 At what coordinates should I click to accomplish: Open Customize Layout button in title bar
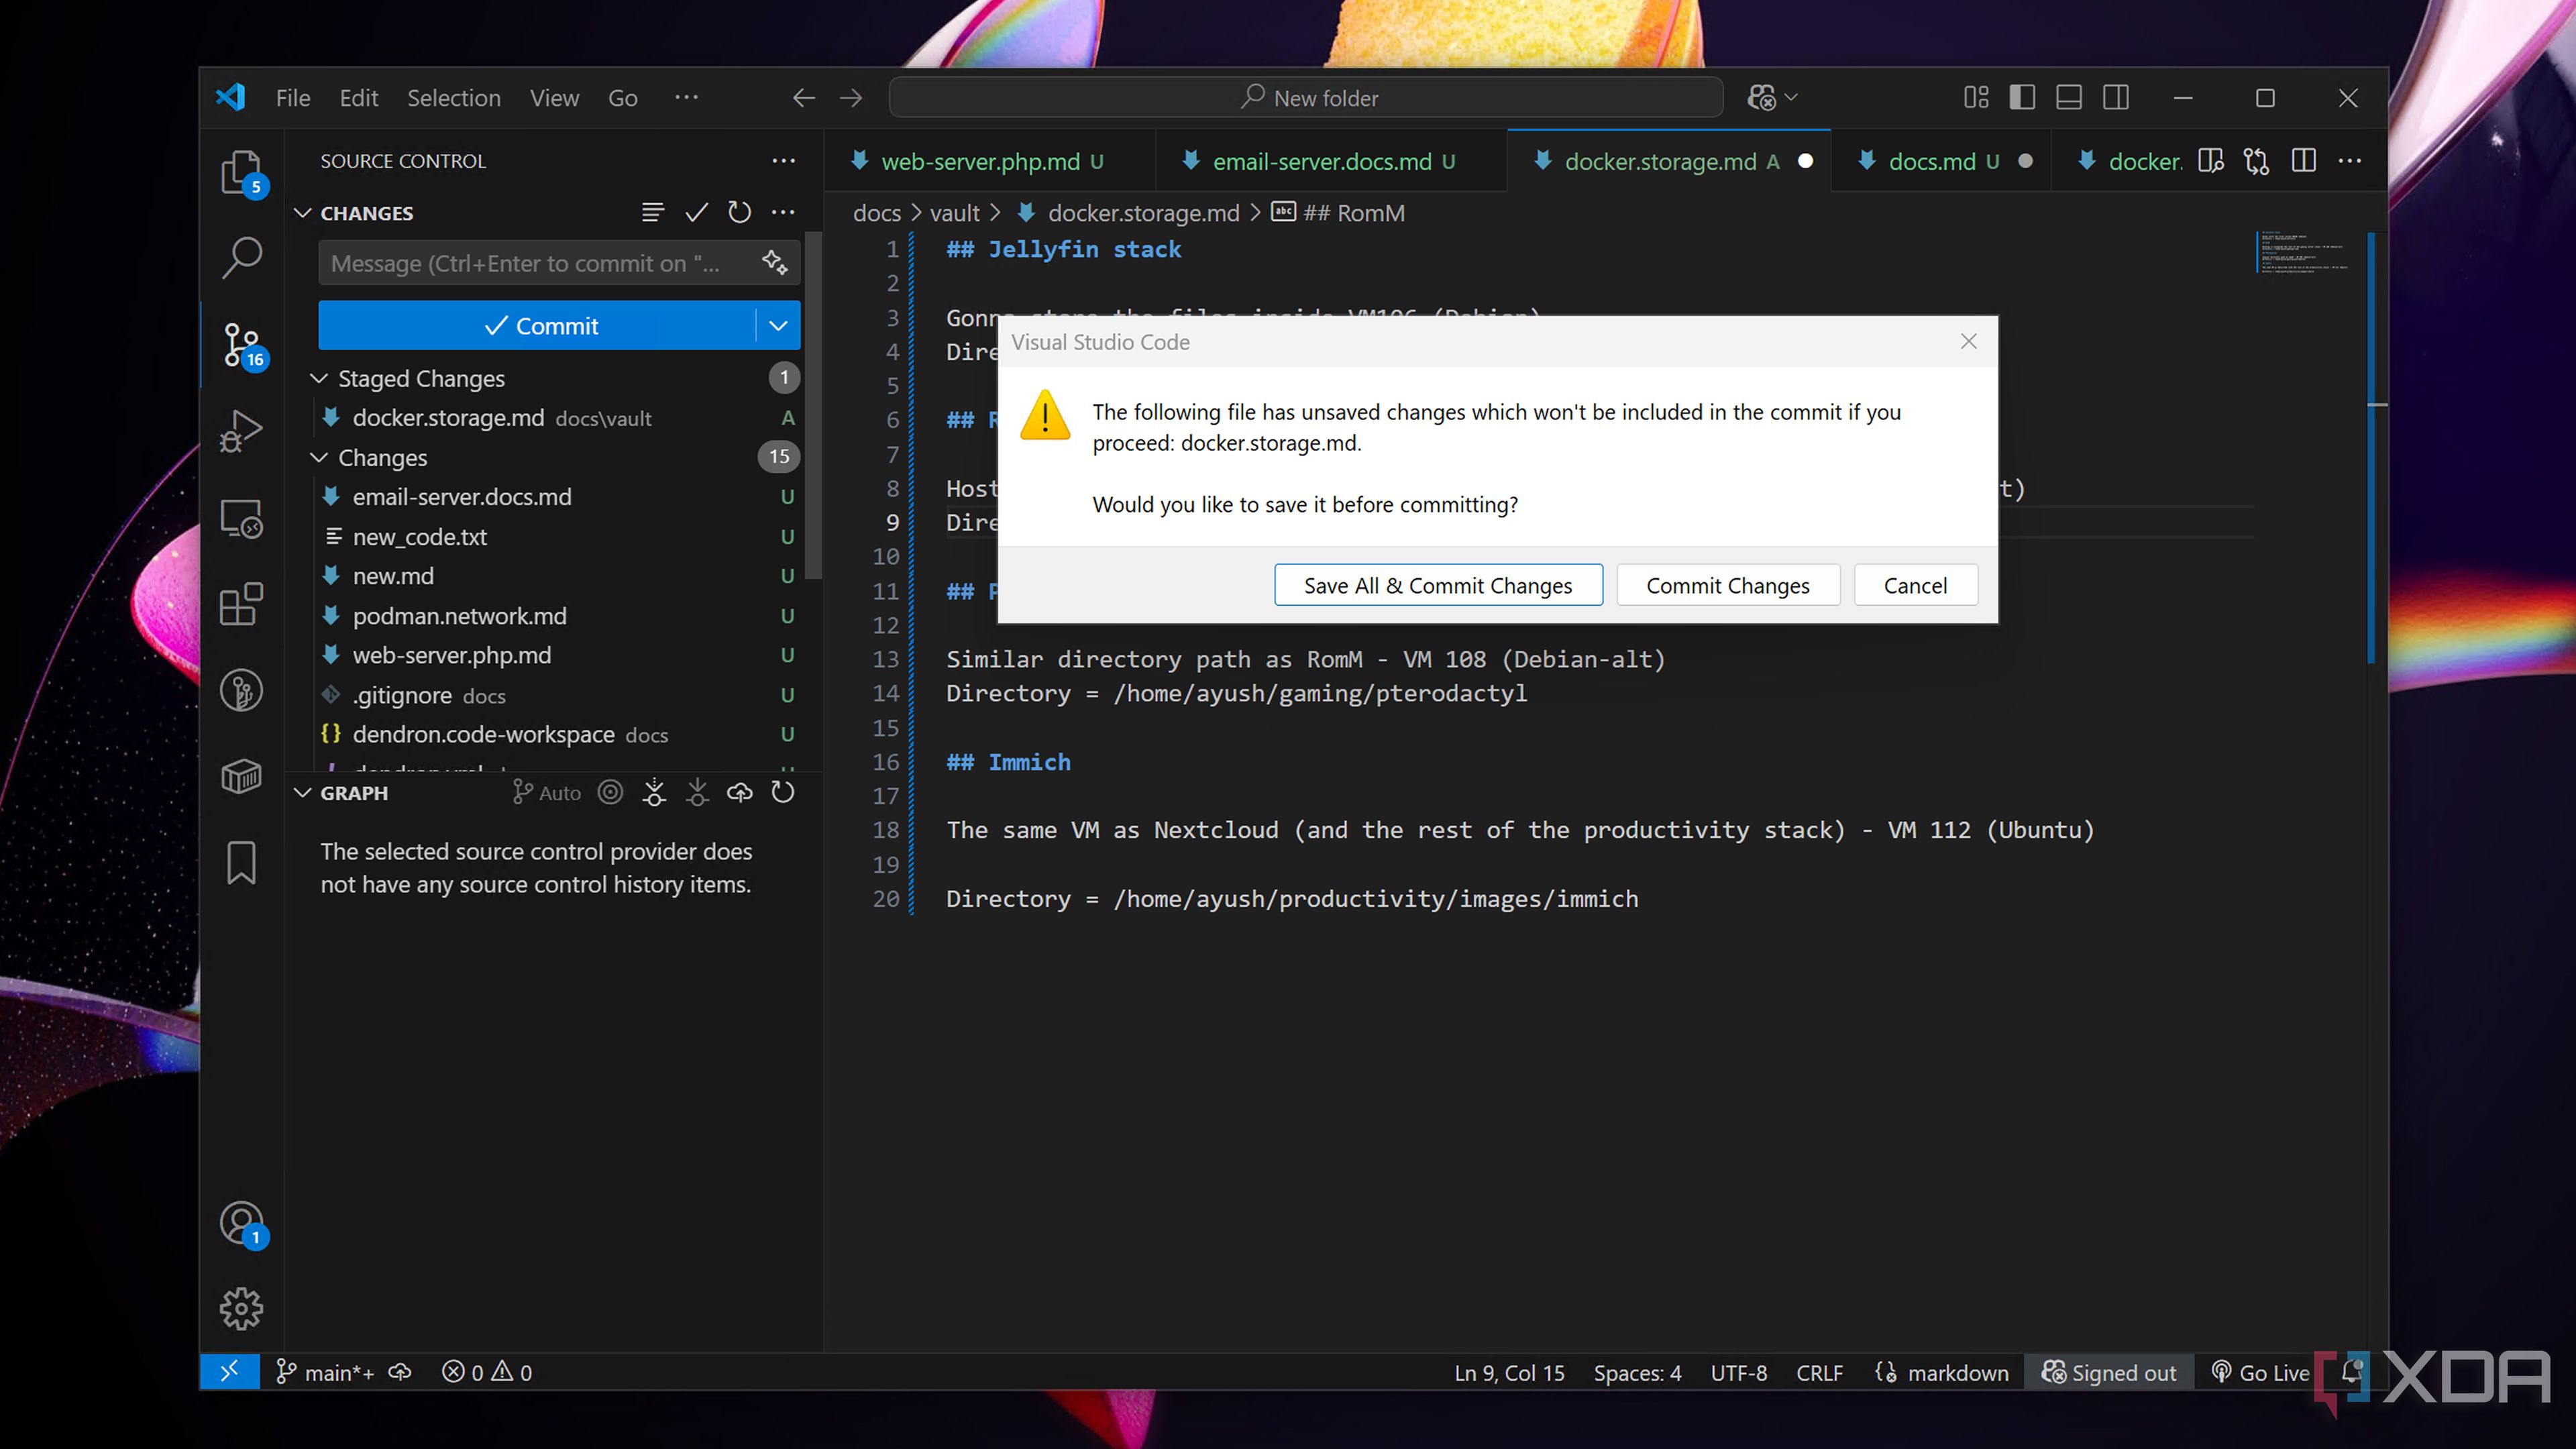coord(1976,98)
